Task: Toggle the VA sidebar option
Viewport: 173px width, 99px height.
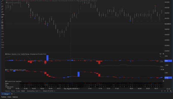Action: [2, 40]
